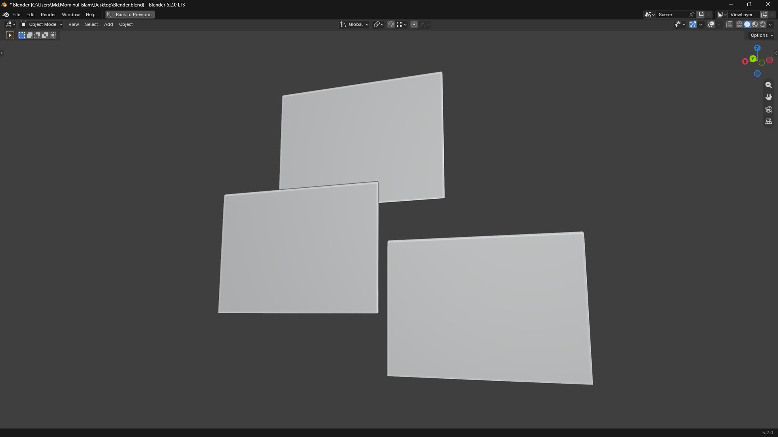Open the Add menu in viewport header
Image resolution: width=778 pixels, height=437 pixels.
click(x=108, y=25)
